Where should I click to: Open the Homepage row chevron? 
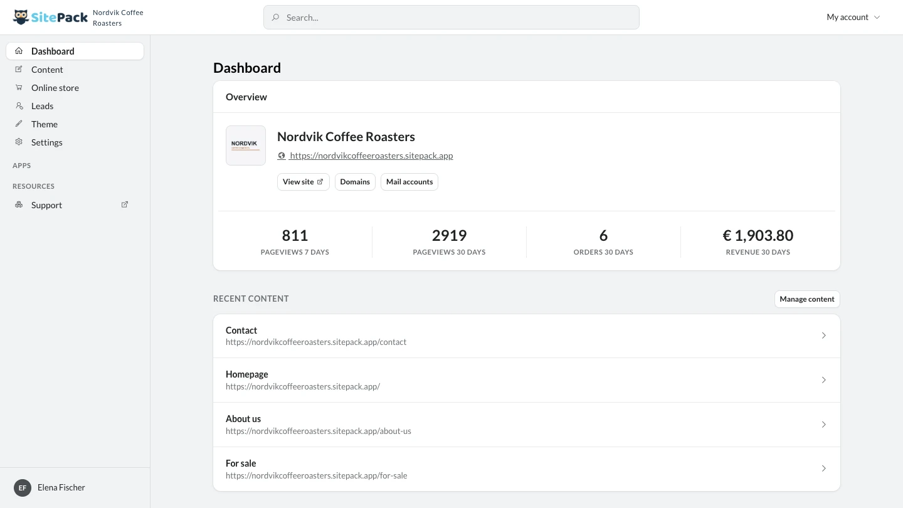[824, 380]
